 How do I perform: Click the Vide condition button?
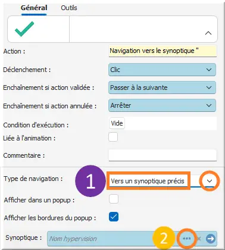click(x=117, y=123)
